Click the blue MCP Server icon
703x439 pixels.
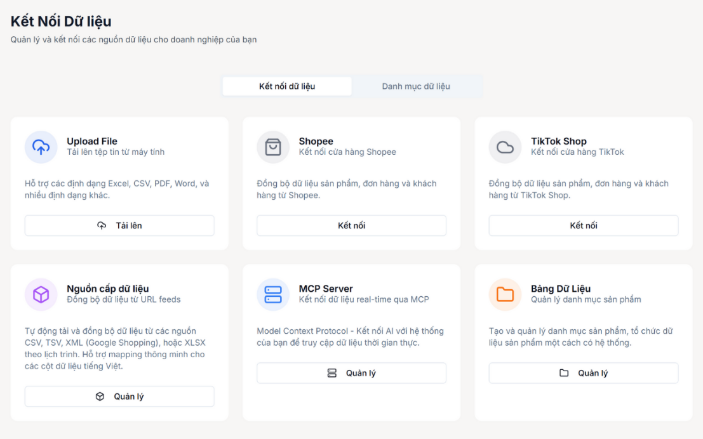(x=273, y=294)
